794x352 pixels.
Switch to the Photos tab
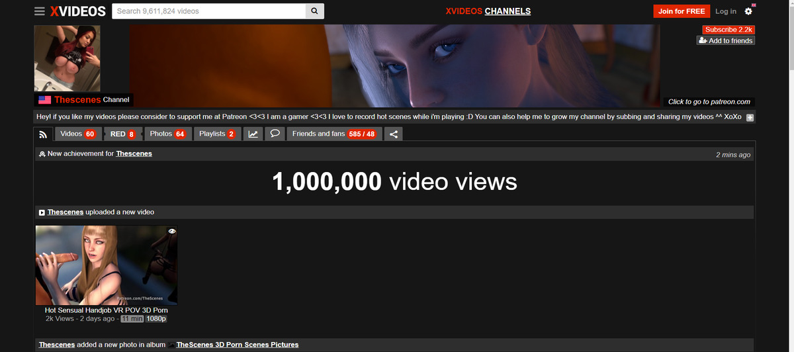(167, 134)
